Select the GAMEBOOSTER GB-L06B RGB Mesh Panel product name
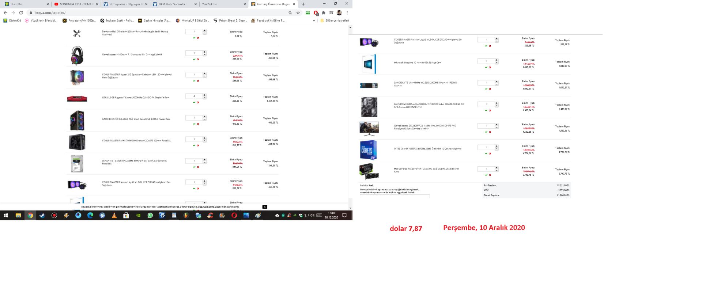702x300 pixels. [x=136, y=119]
